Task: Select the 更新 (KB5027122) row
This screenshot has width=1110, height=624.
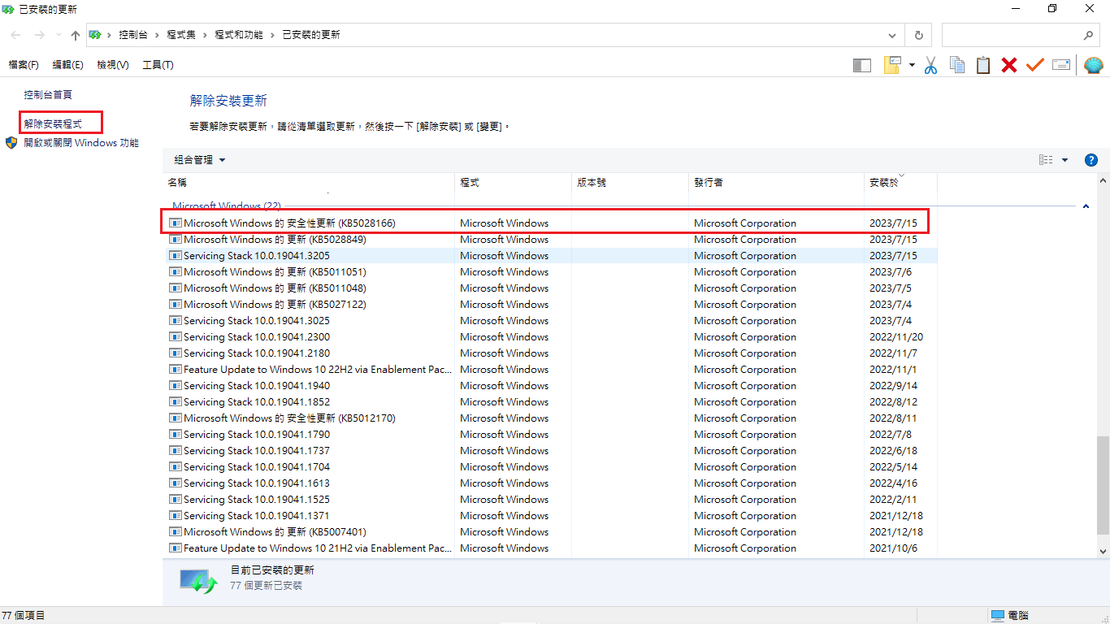Action: pyautogui.click(x=549, y=305)
